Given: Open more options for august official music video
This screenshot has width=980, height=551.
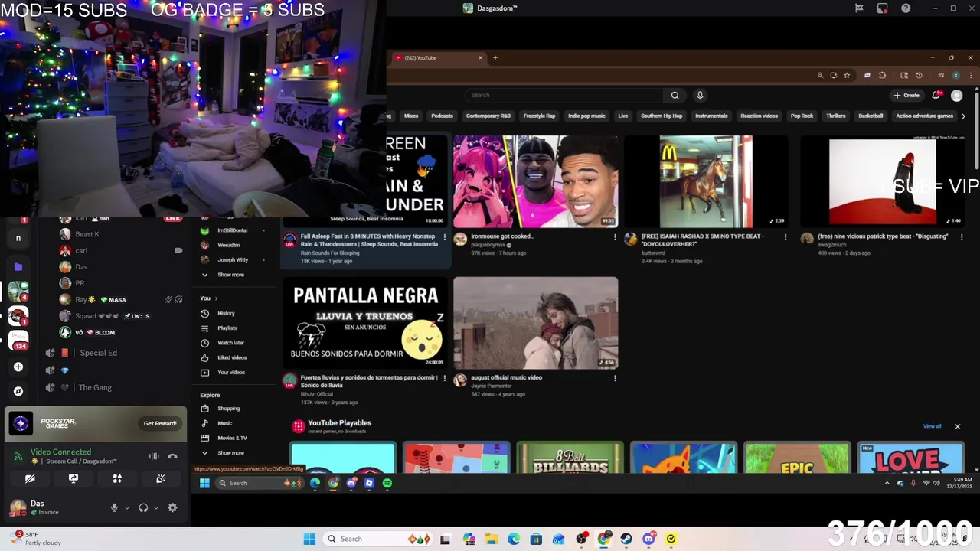Looking at the screenshot, I should tap(615, 378).
